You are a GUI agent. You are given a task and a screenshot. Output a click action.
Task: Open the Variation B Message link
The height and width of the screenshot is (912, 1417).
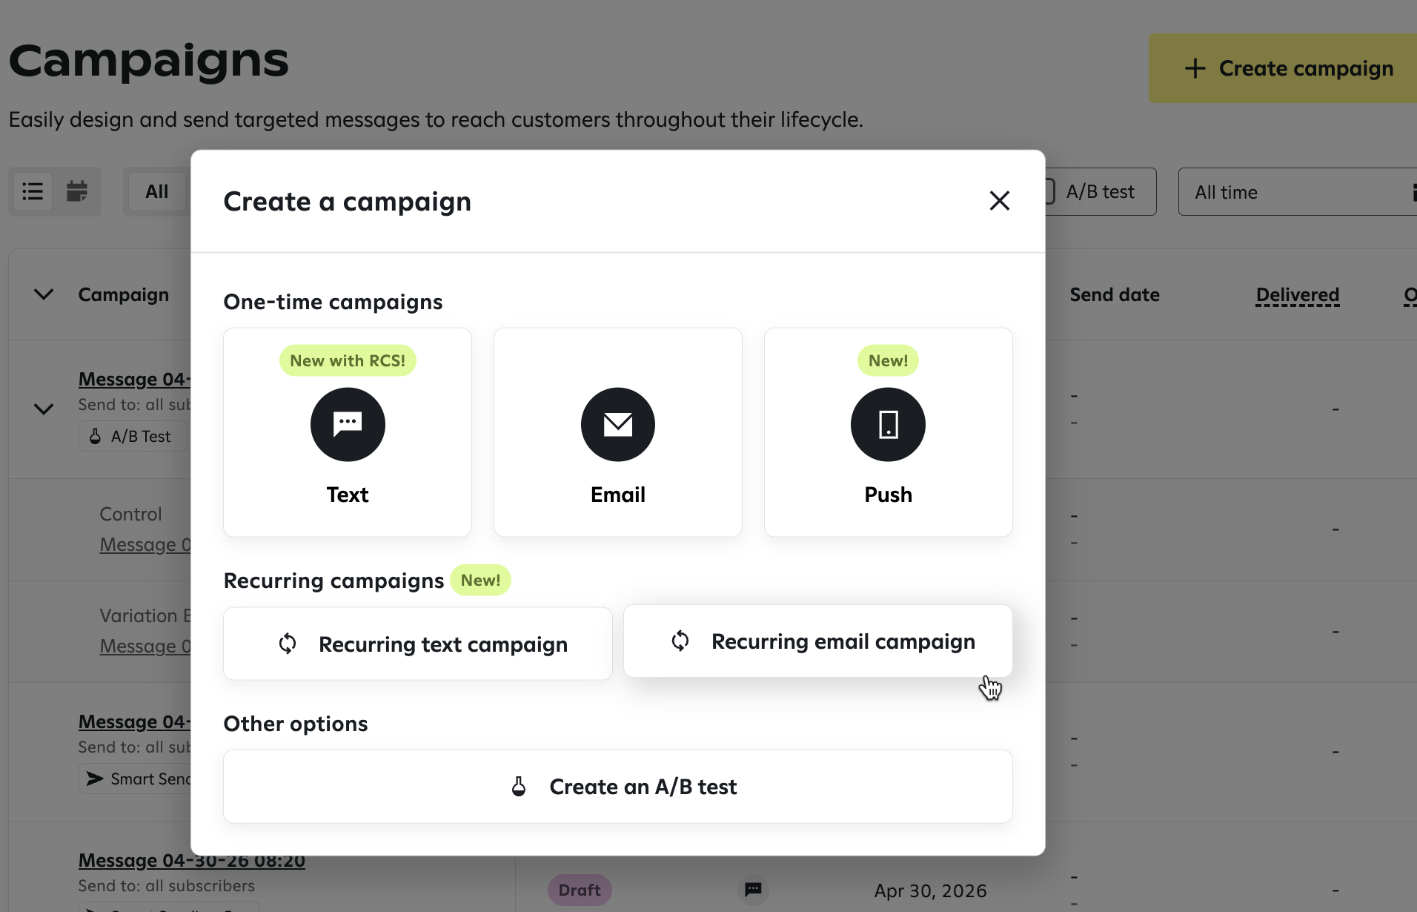point(145,646)
